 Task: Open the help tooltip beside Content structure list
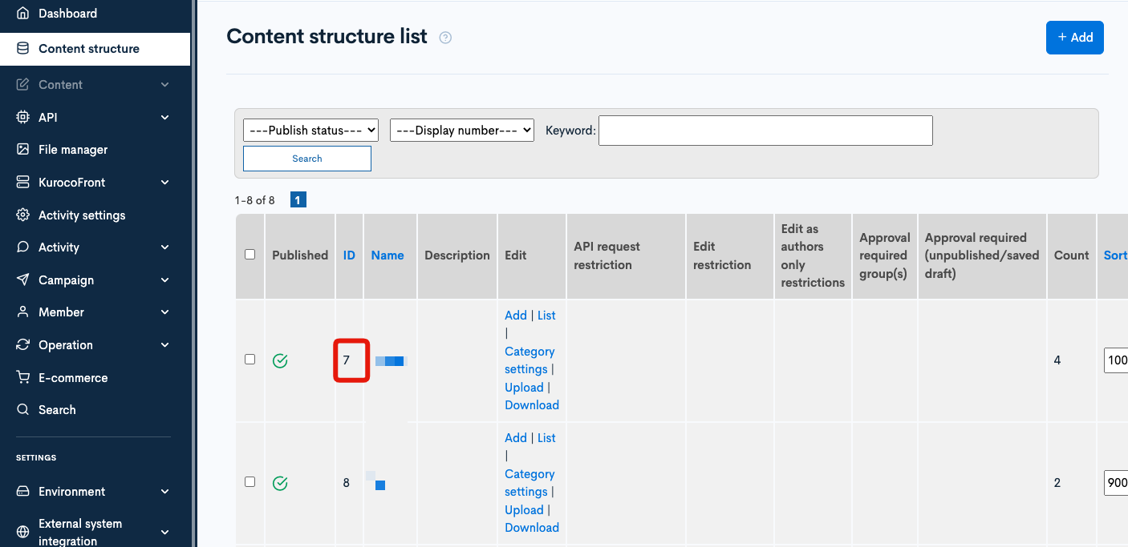(445, 38)
